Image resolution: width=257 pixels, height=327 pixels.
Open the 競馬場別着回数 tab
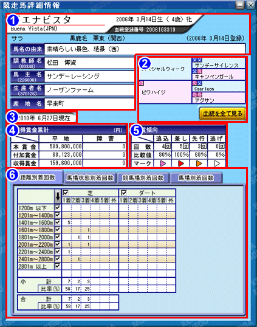(x=143, y=178)
